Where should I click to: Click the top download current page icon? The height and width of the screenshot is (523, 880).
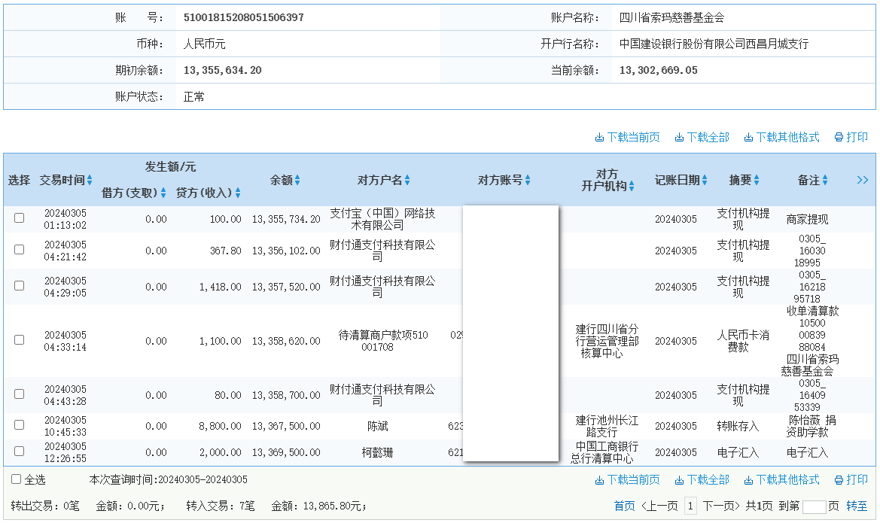[x=599, y=138]
